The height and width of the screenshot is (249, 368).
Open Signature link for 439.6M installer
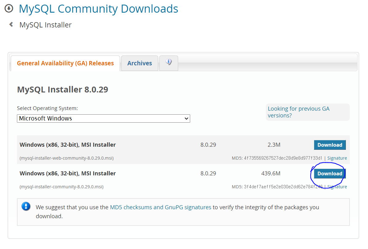pos(337,187)
